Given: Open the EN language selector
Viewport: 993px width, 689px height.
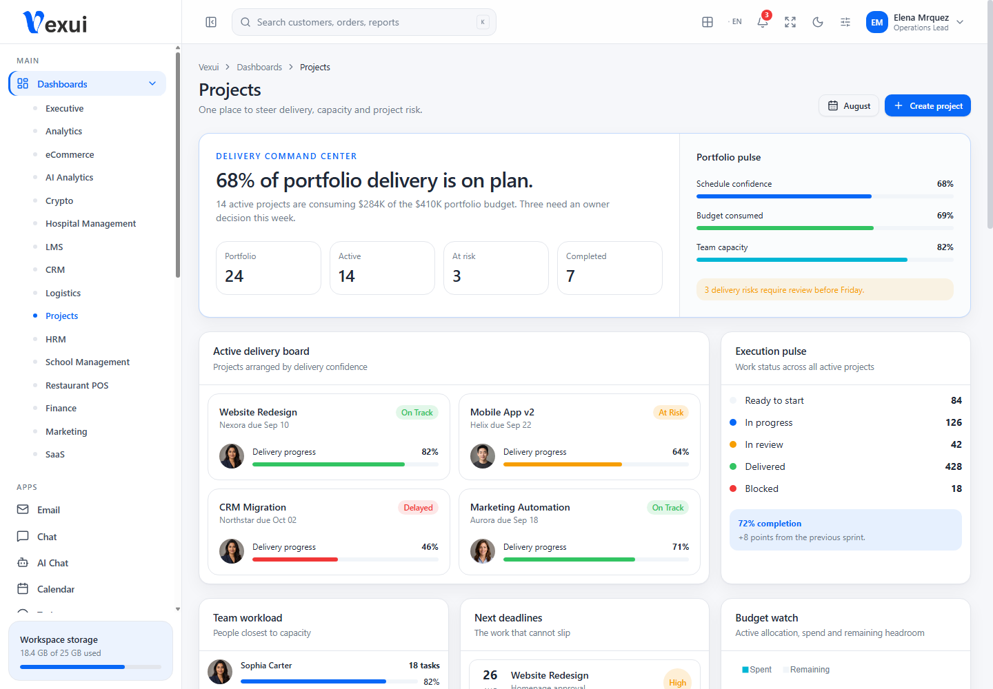Looking at the screenshot, I should tap(735, 22).
